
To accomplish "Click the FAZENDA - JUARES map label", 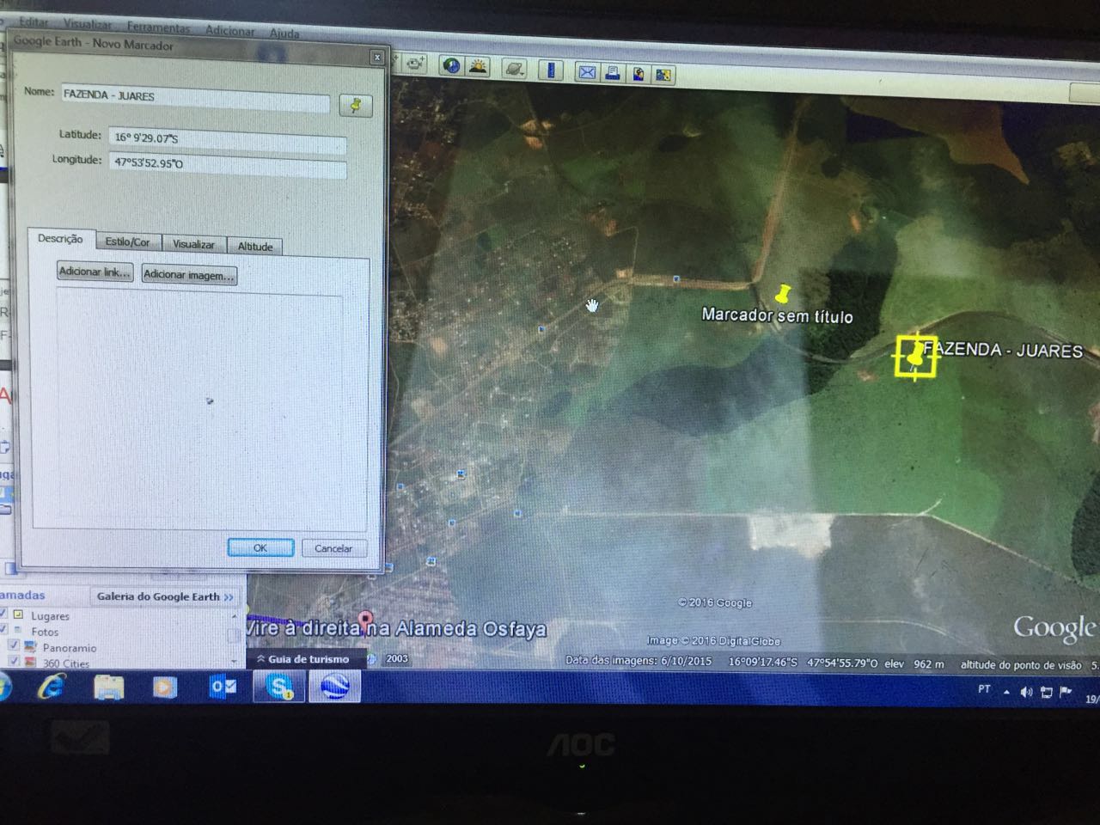I will [1004, 349].
